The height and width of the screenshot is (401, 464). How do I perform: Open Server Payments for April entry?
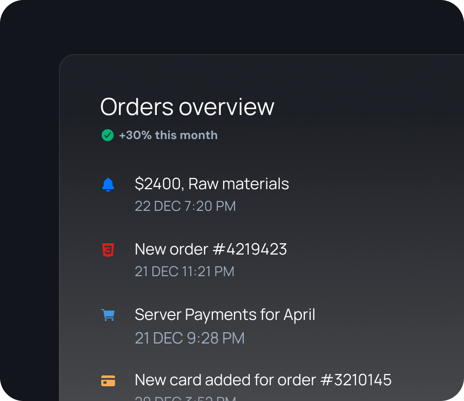[x=225, y=315]
